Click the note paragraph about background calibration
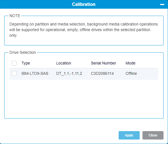 pyautogui.click(x=84, y=30)
